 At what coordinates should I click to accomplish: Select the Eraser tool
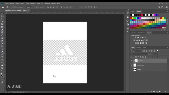point(2,43)
